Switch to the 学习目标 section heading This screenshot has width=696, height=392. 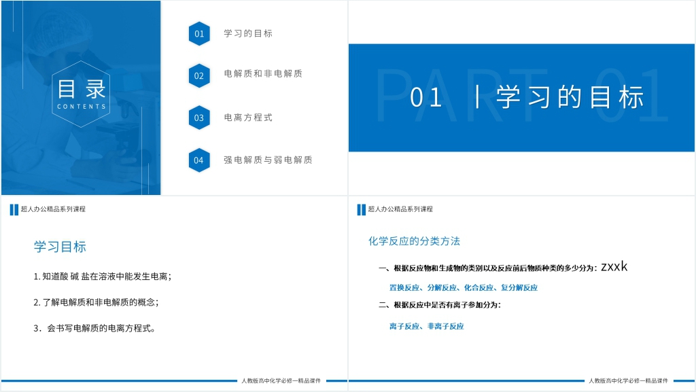(60, 247)
